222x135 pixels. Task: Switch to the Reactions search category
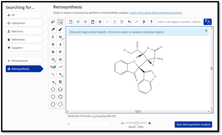coord(24,31)
